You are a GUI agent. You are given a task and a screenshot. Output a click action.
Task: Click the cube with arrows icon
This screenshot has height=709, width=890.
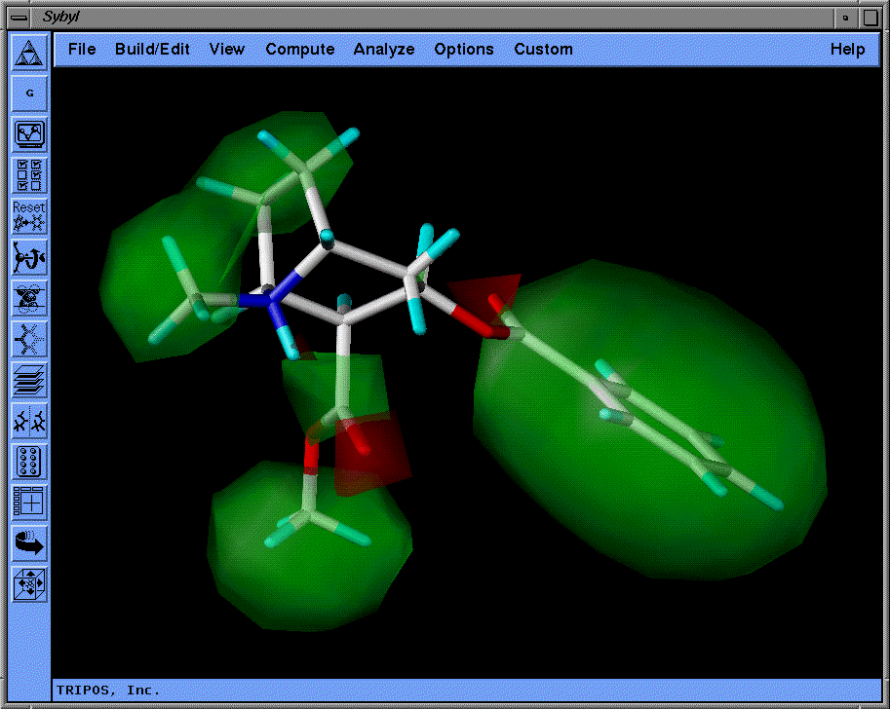[29, 584]
